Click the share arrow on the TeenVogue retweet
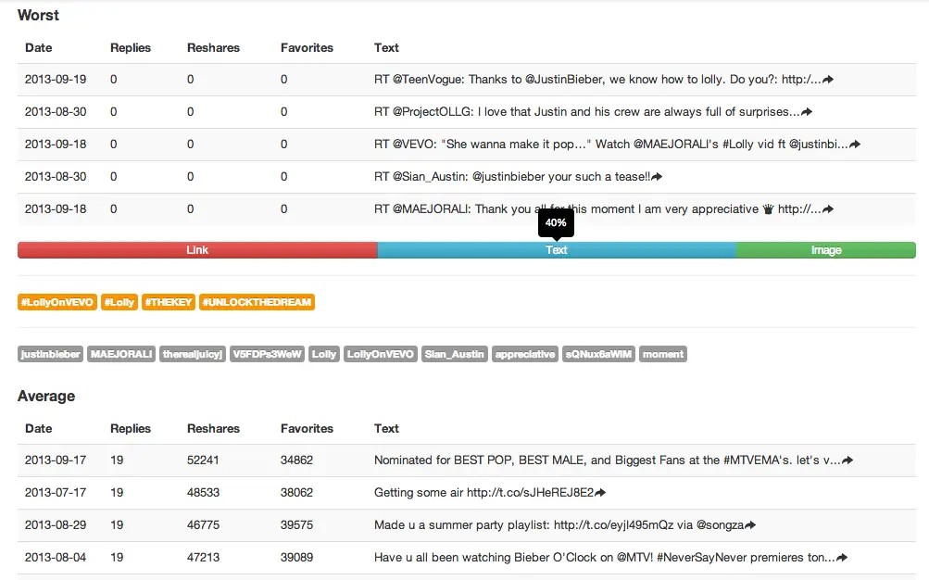 point(828,80)
